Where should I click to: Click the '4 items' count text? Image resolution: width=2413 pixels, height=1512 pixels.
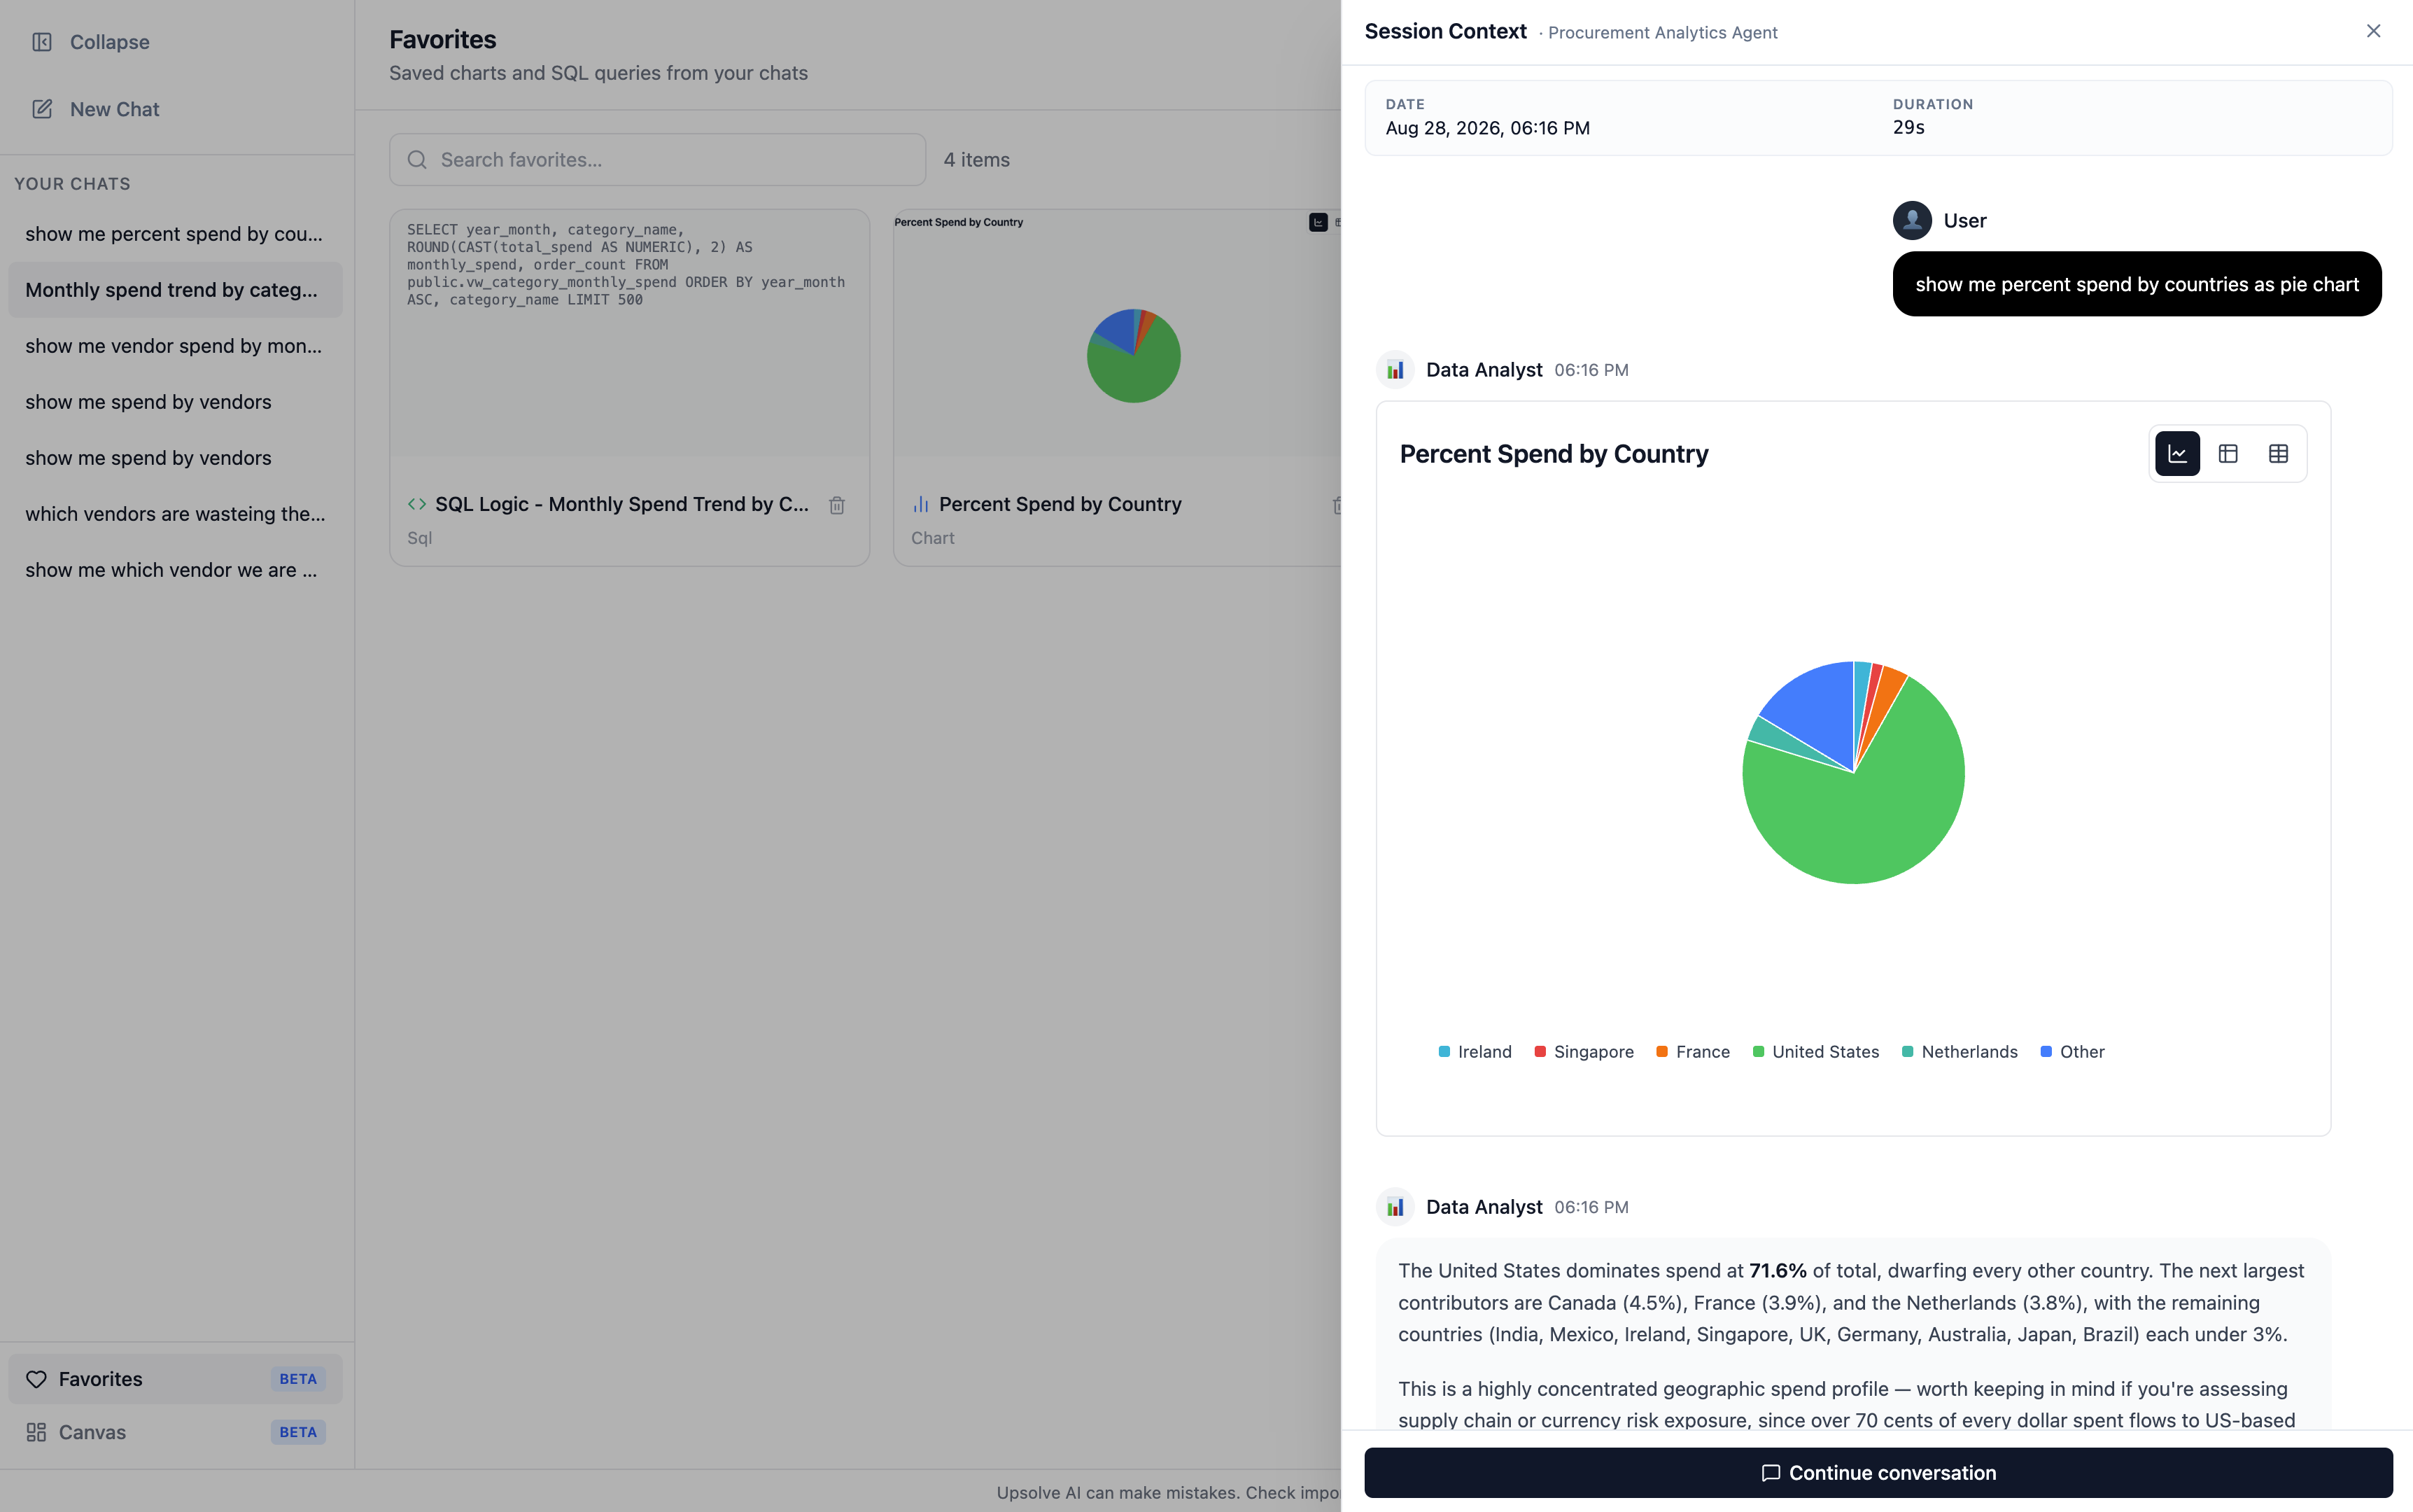click(976, 160)
